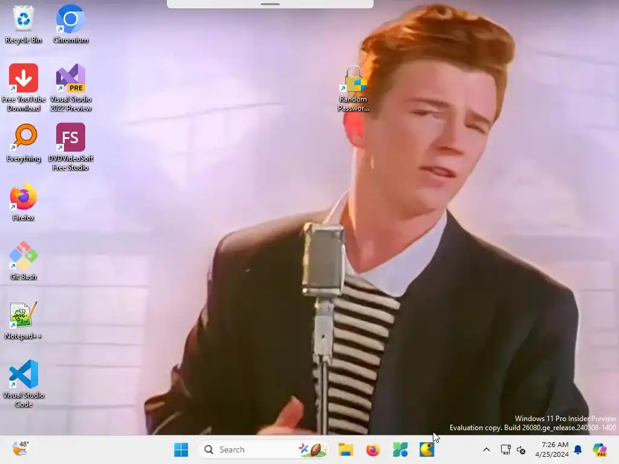Open the network status tray icon

coord(506,449)
